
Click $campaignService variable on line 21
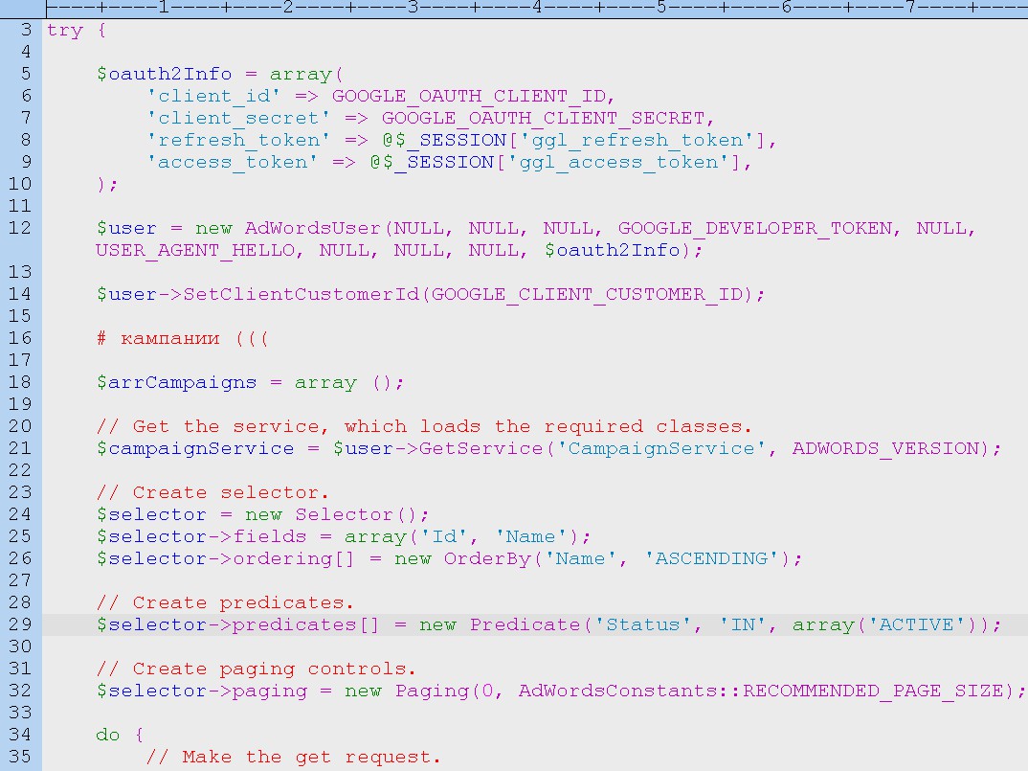point(194,449)
